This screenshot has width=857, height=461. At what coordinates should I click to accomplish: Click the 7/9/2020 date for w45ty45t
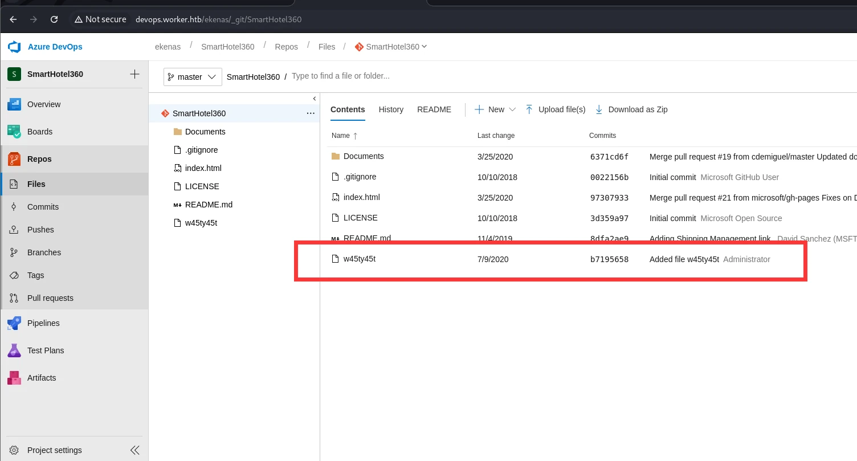[x=493, y=259]
